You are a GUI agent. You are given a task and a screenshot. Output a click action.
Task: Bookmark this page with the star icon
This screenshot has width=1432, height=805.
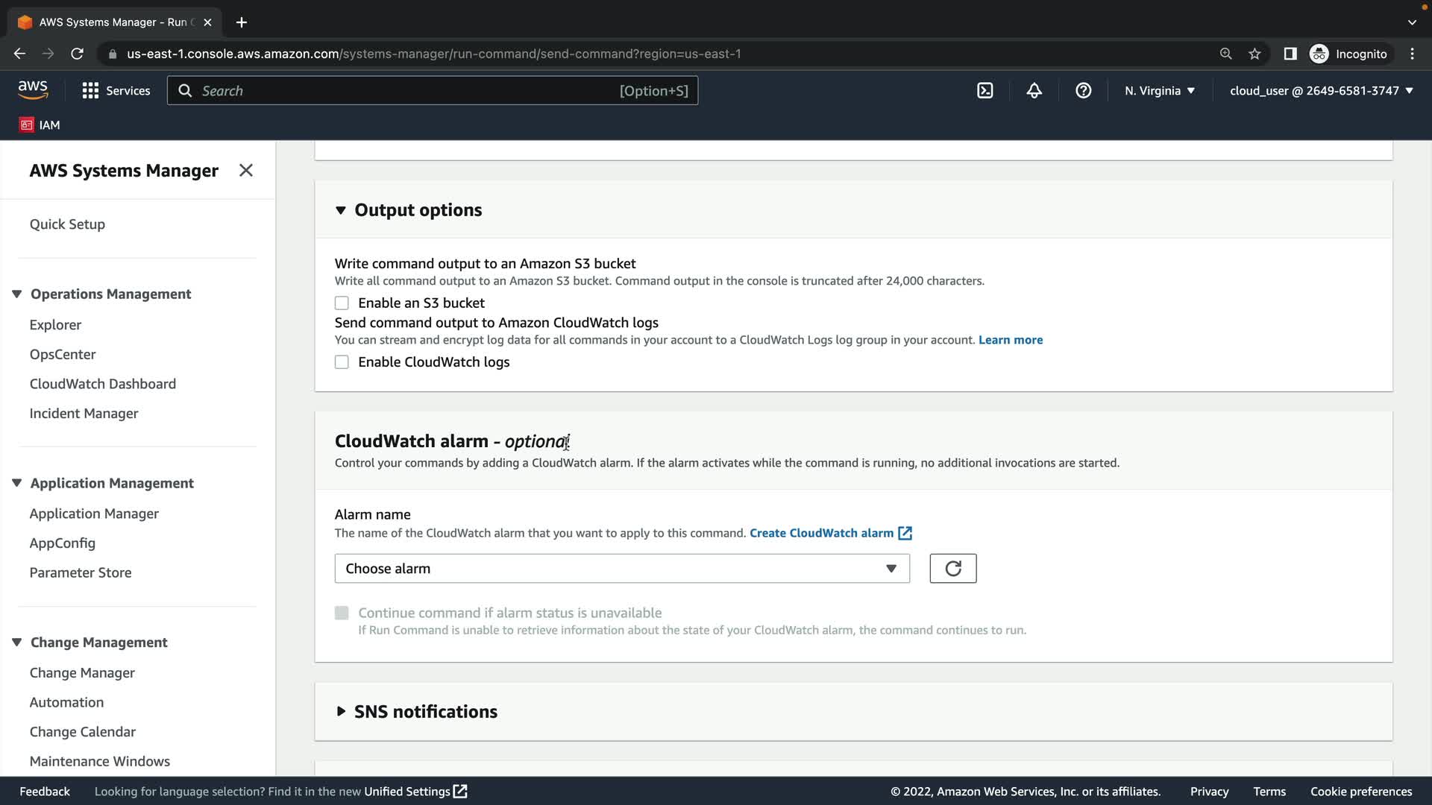point(1254,54)
